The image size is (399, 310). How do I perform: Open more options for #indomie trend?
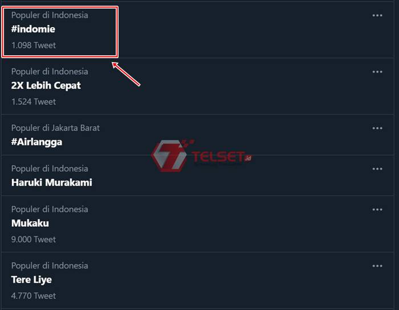click(x=377, y=15)
